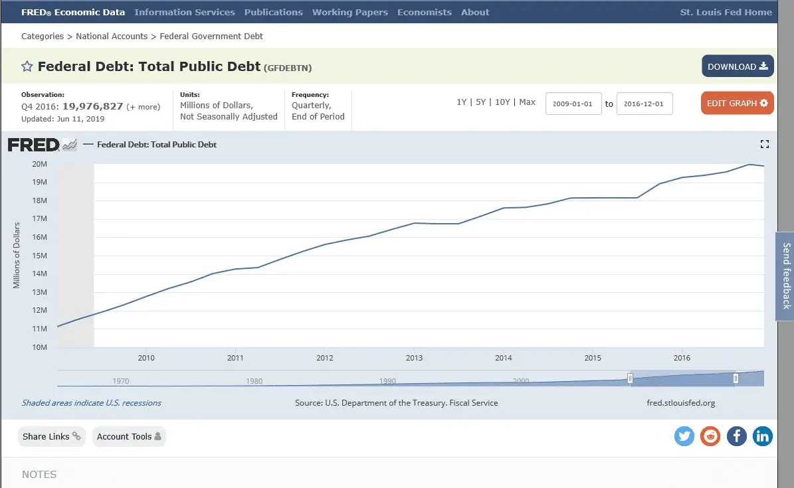Screen dimensions: 794x488
Task: Share on LinkedIn icon
Action: 762,436
